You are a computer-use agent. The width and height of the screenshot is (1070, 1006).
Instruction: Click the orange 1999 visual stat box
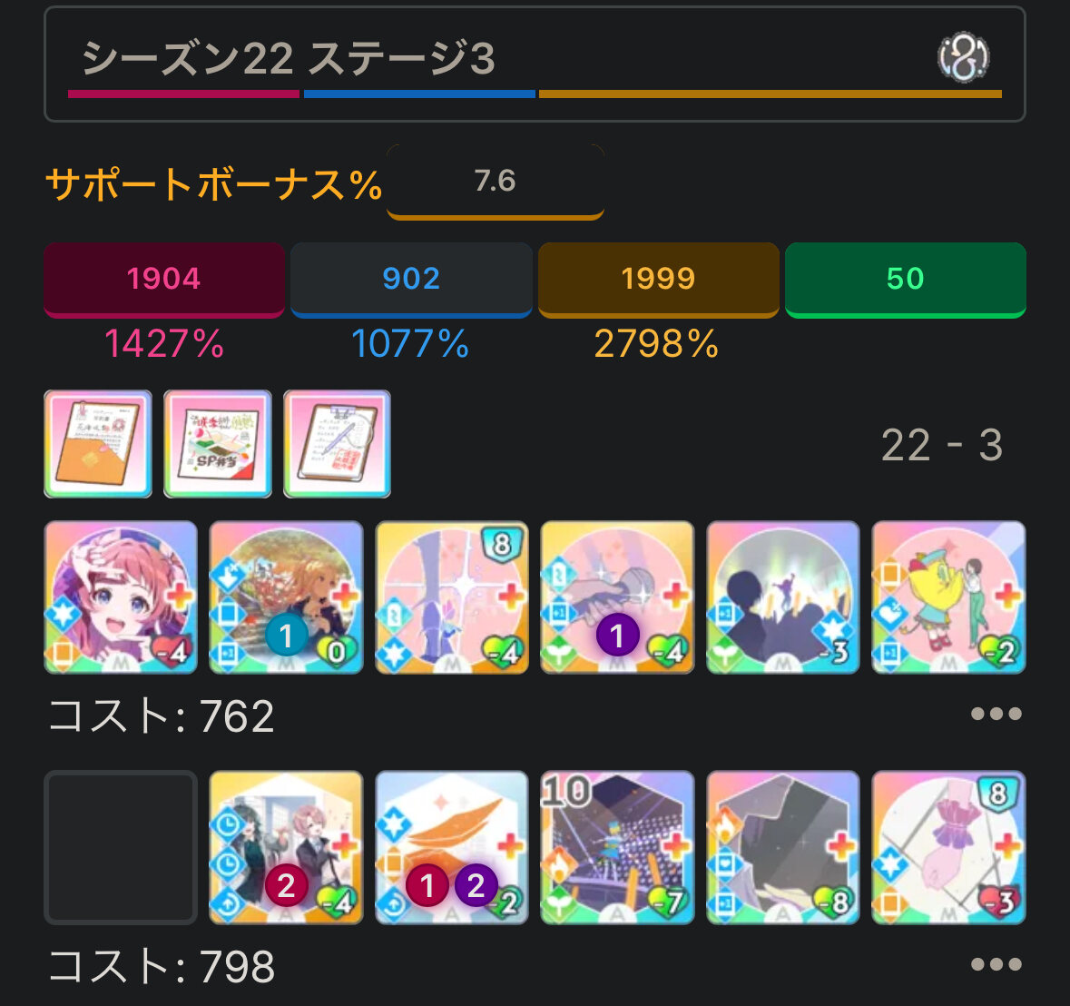pos(659,279)
